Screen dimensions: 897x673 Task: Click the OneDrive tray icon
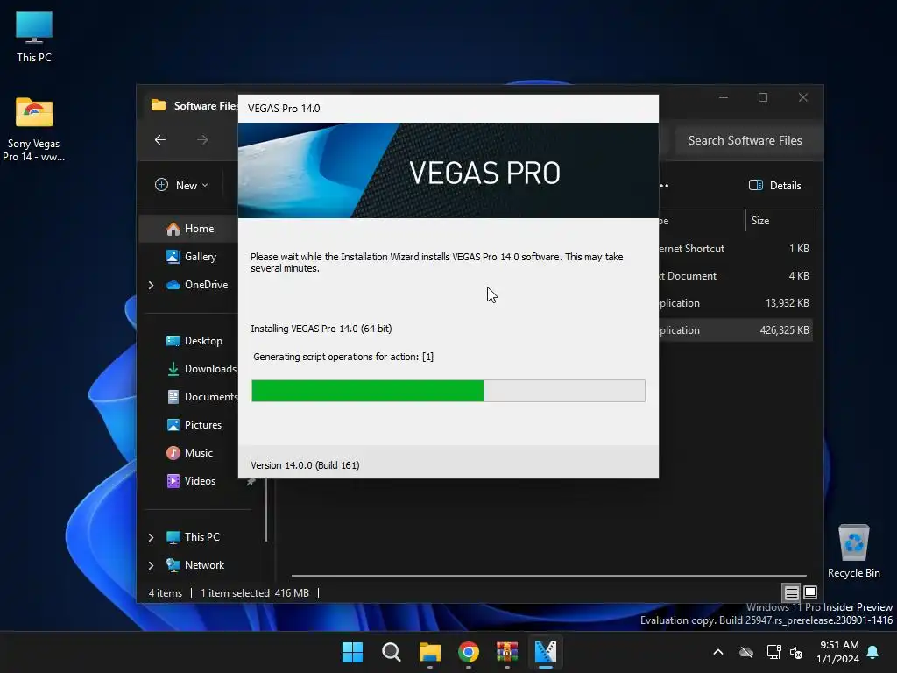click(746, 652)
